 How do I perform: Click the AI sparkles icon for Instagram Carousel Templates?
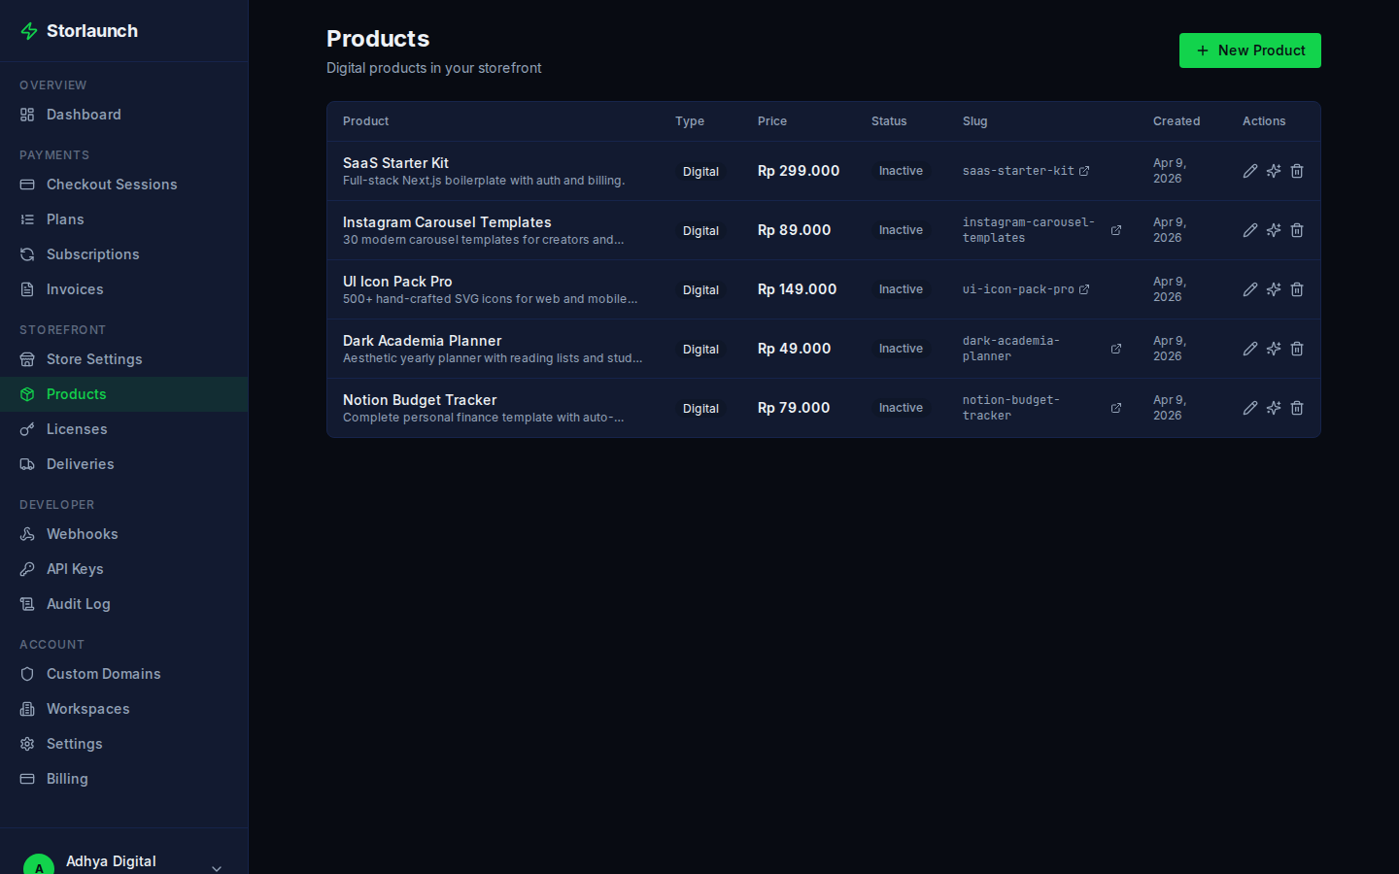pos(1274,230)
